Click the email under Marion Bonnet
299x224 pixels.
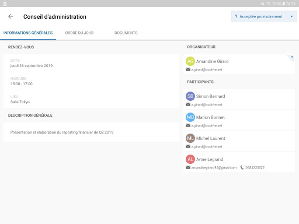[x=207, y=125]
